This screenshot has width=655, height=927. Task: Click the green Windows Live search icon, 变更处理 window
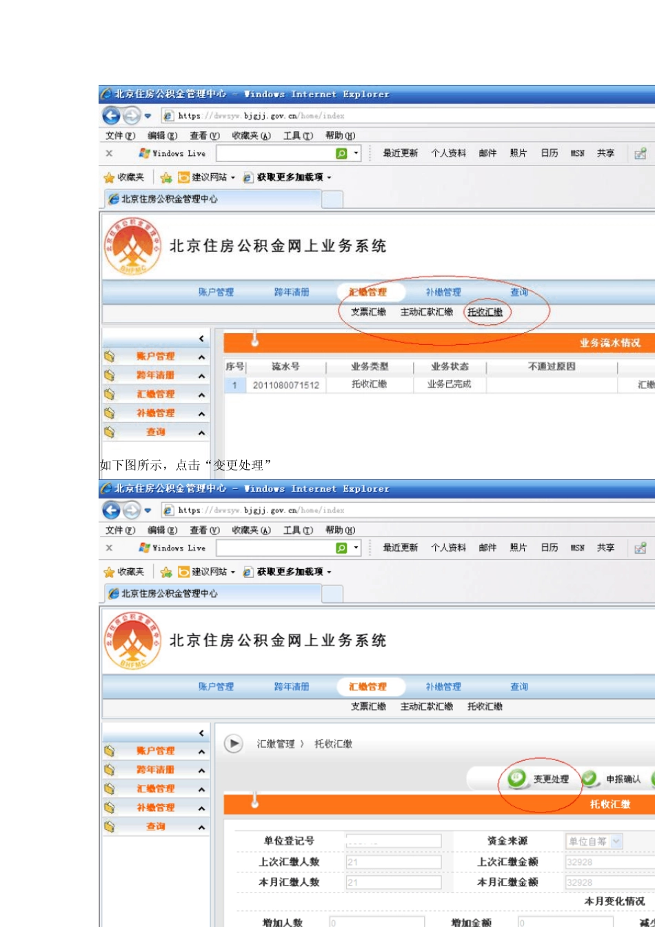point(341,548)
